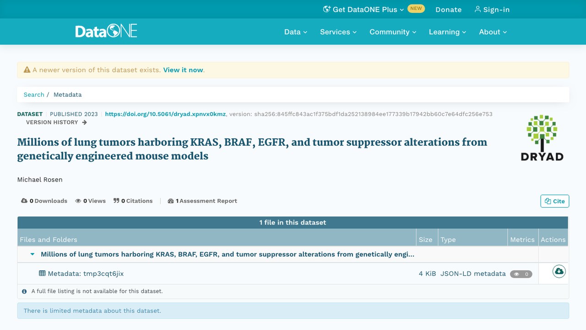
Task: Click the Dryad tree logo
Action: point(542,137)
